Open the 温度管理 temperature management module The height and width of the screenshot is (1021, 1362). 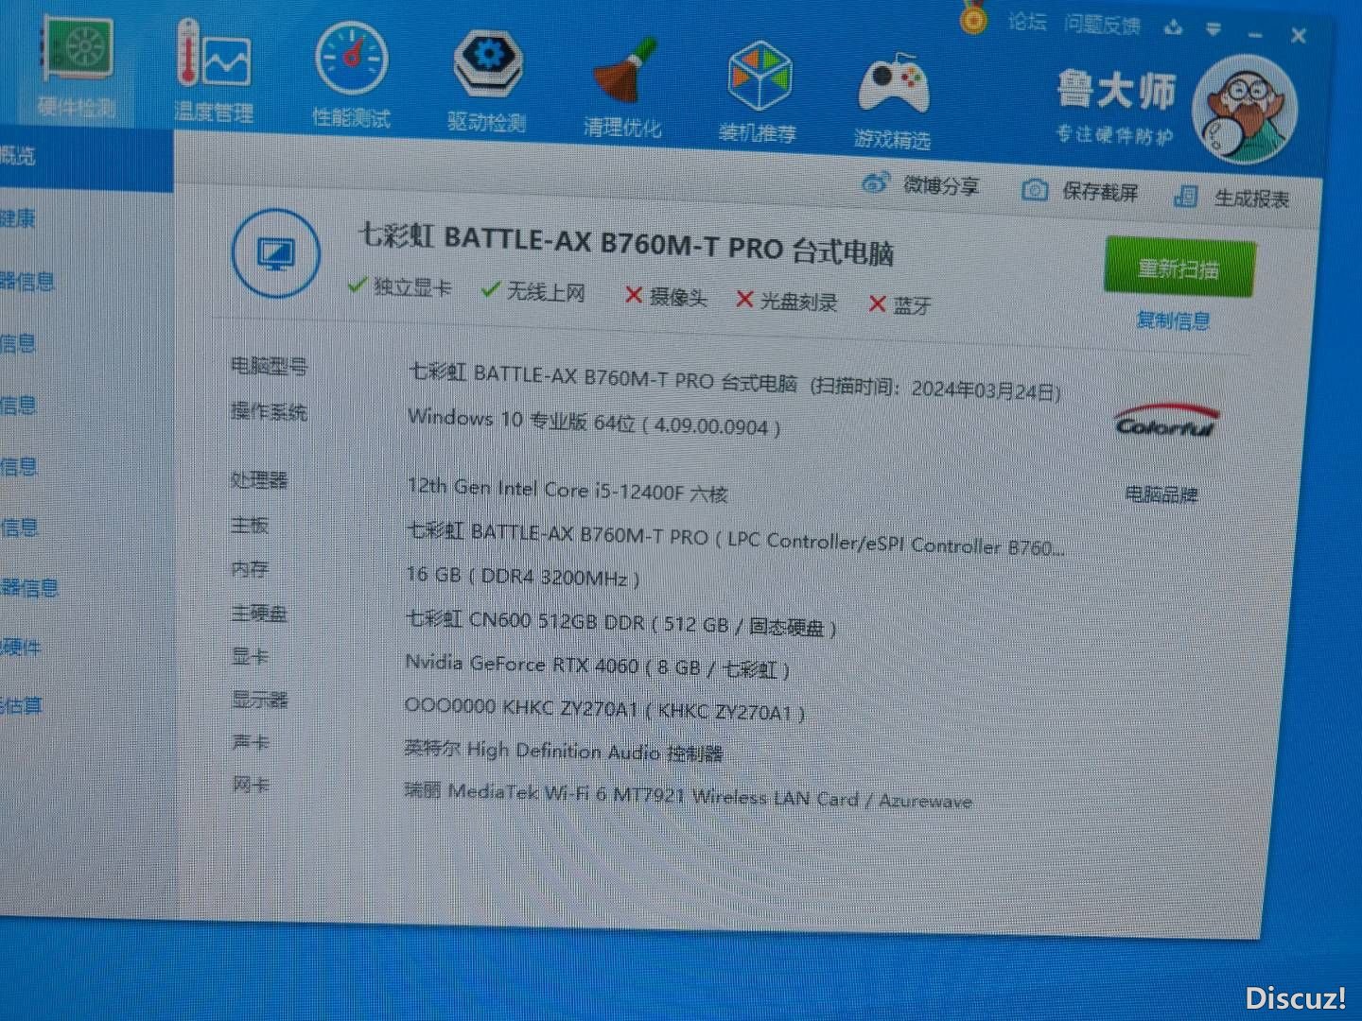[214, 72]
